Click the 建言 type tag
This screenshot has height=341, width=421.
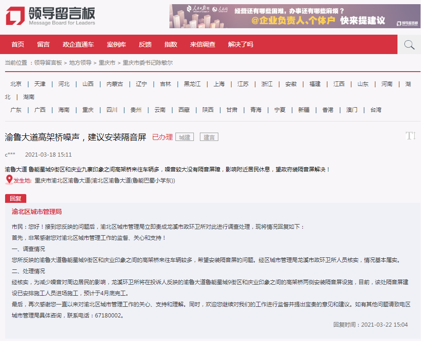pyautogui.click(x=209, y=137)
